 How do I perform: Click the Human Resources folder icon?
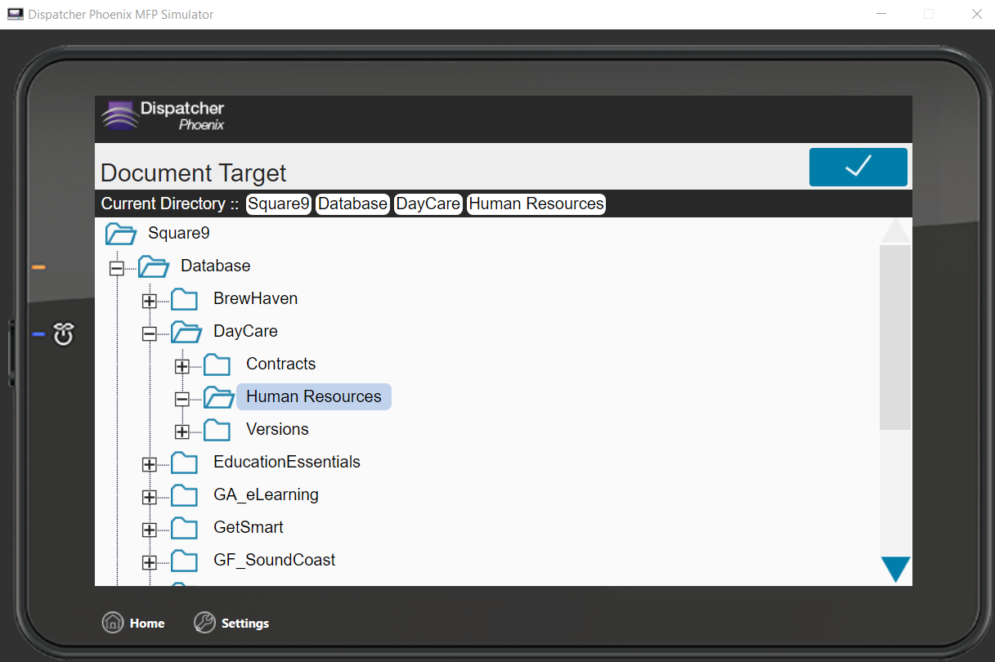coord(219,397)
